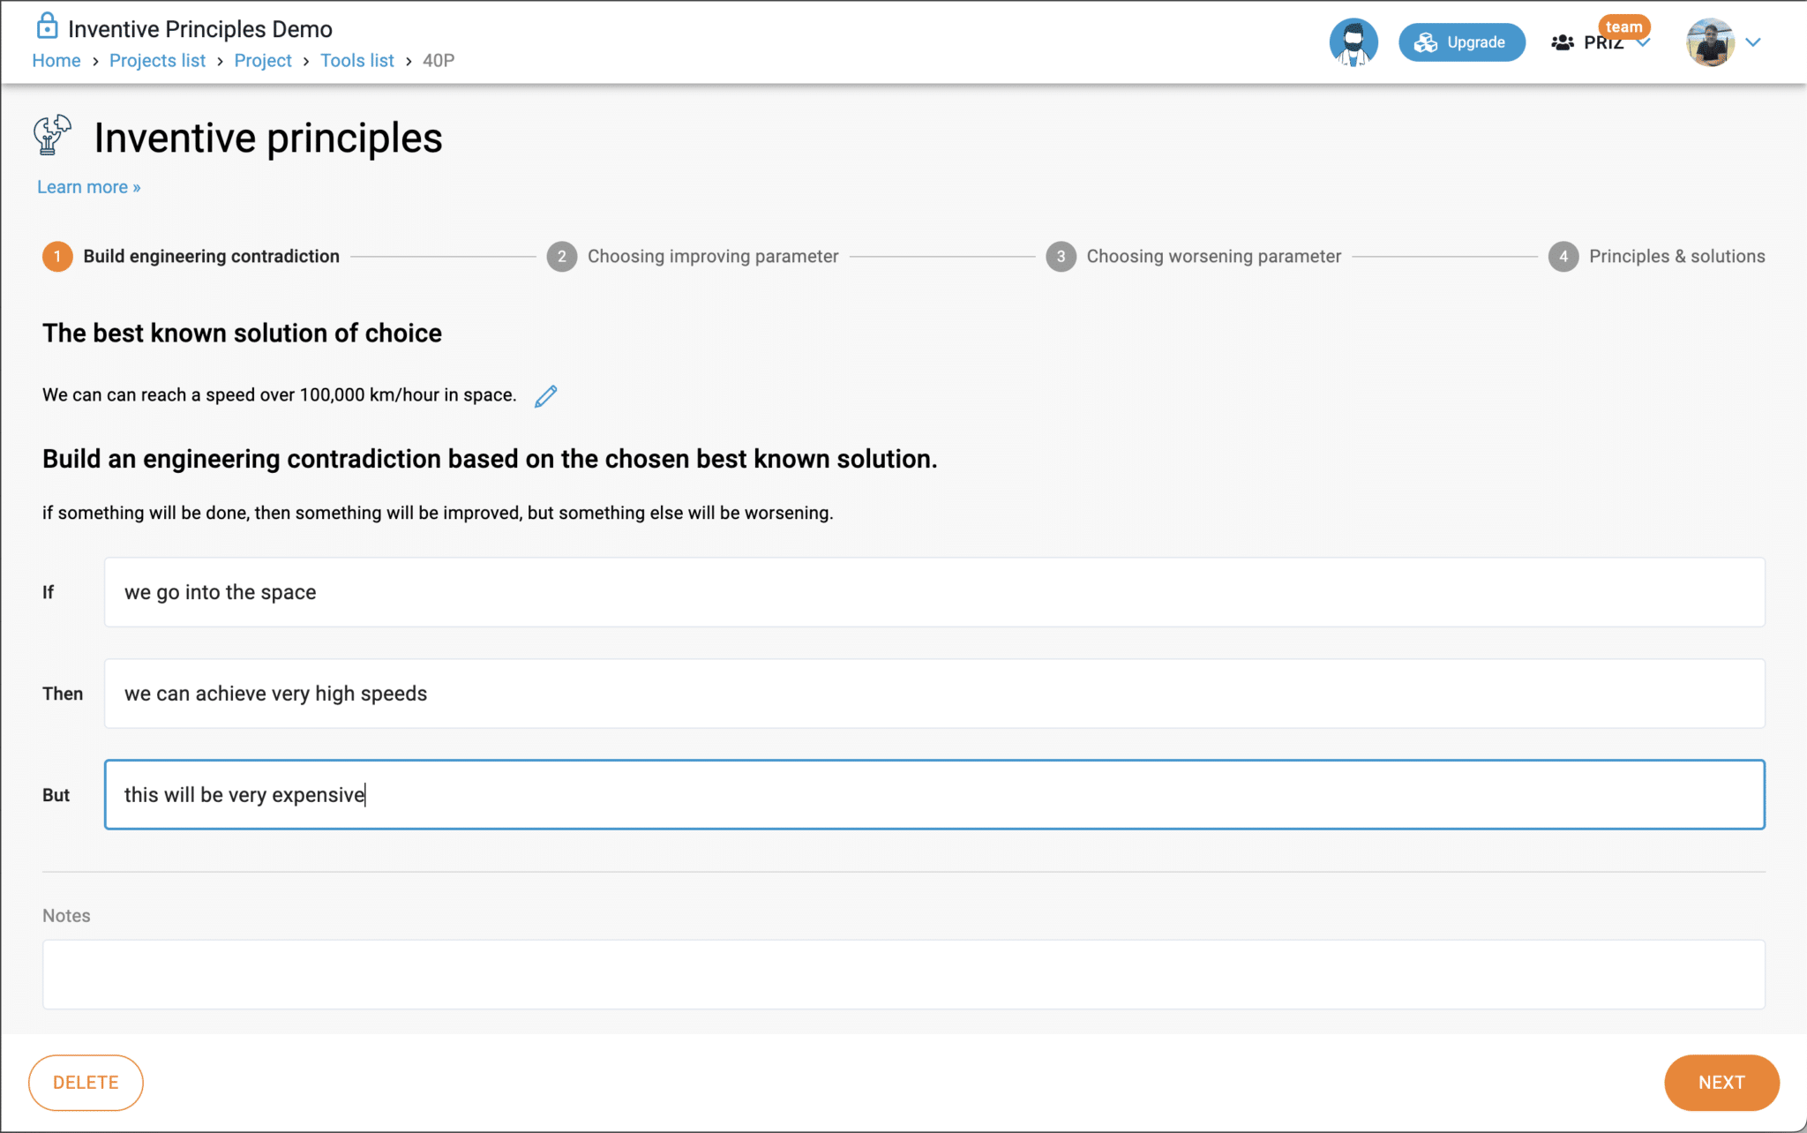Click the Learn more link
The width and height of the screenshot is (1807, 1133).
(88, 187)
